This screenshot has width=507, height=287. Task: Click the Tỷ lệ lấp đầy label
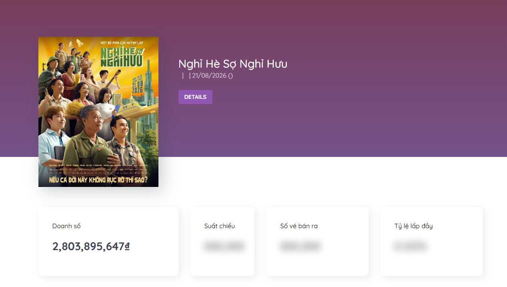click(413, 226)
